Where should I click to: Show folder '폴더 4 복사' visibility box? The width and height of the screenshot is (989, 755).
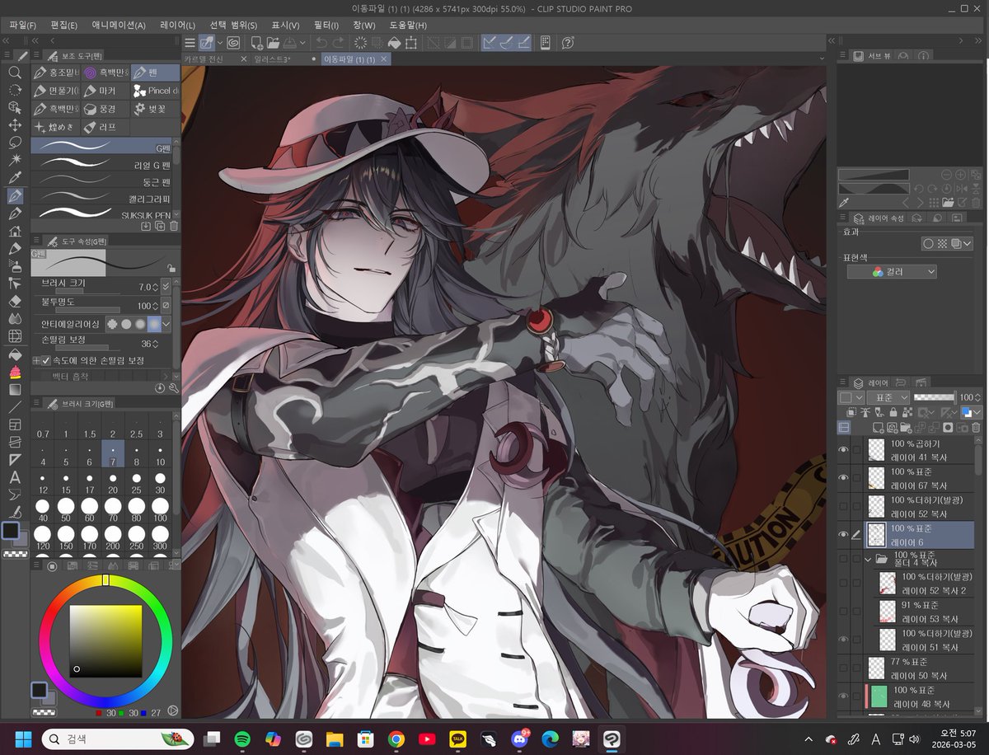click(x=843, y=559)
